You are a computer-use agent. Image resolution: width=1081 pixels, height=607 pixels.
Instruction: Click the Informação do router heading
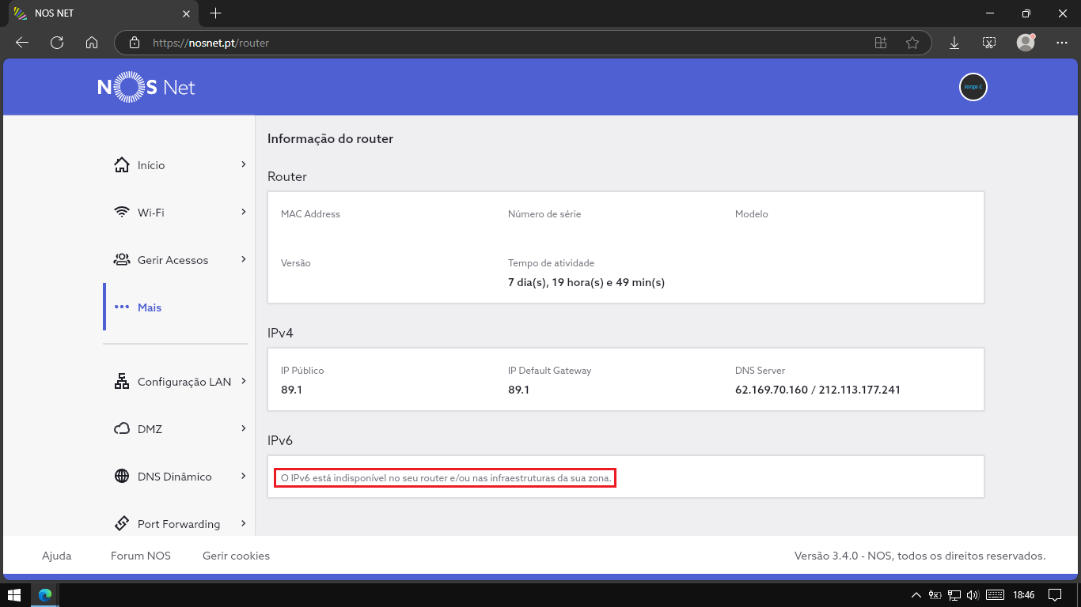(330, 138)
